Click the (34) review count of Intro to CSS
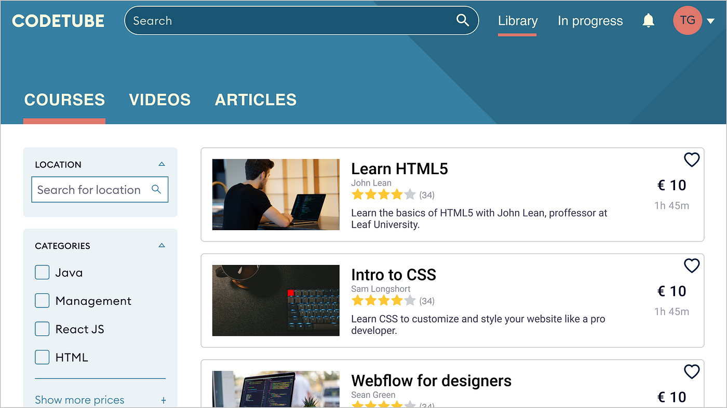The image size is (727, 408). point(427,301)
